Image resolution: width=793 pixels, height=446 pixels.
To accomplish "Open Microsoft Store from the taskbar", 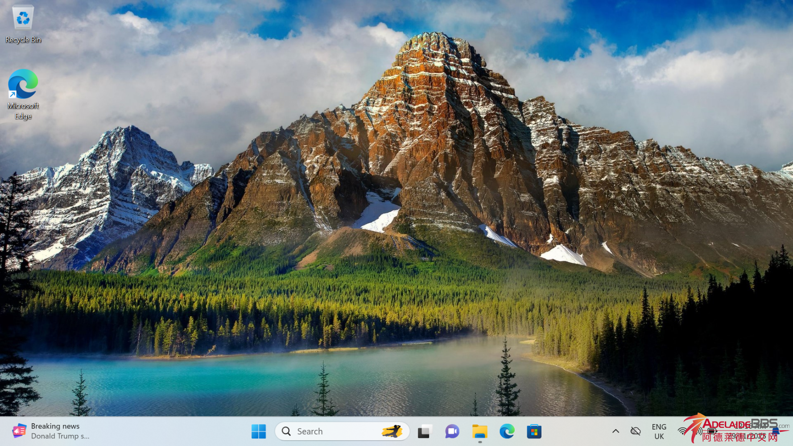I will (x=534, y=431).
